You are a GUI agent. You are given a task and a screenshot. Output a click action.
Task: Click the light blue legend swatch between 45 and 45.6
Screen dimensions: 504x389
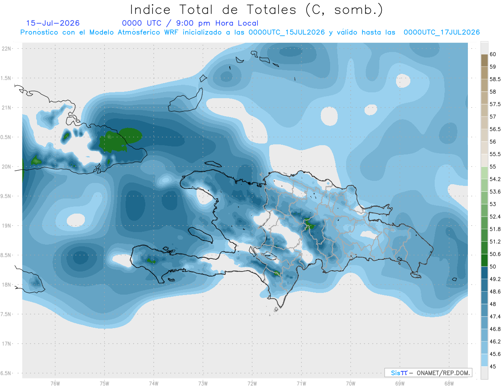pyautogui.click(x=484, y=360)
